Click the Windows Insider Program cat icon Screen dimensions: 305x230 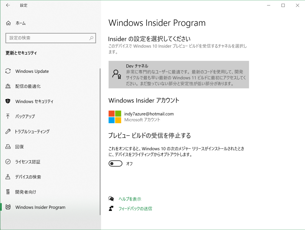coord(8,207)
